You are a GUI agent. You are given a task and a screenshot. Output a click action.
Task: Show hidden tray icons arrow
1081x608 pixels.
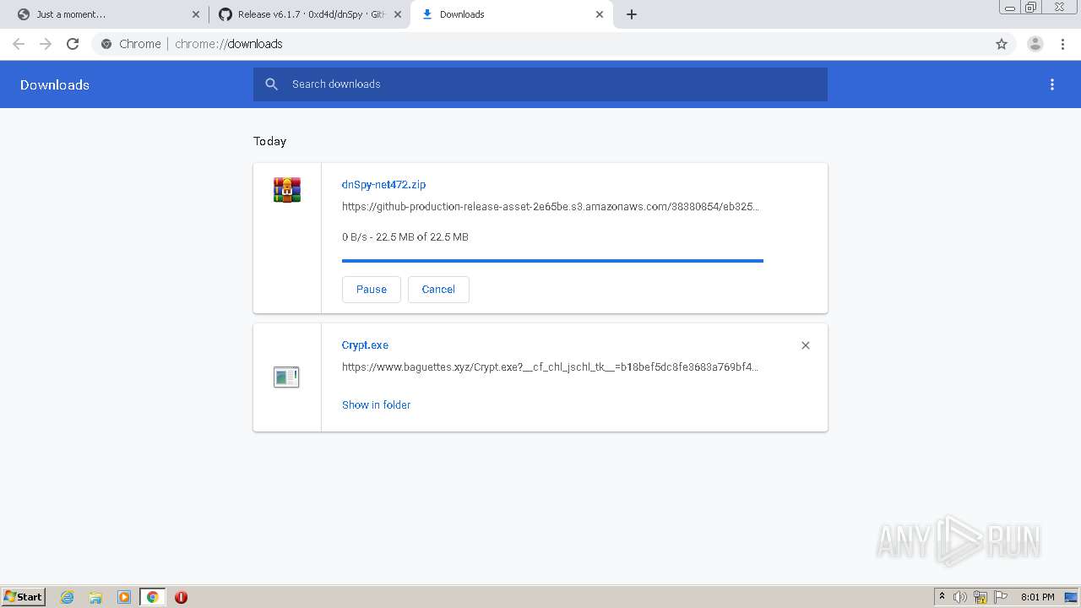pos(942,597)
